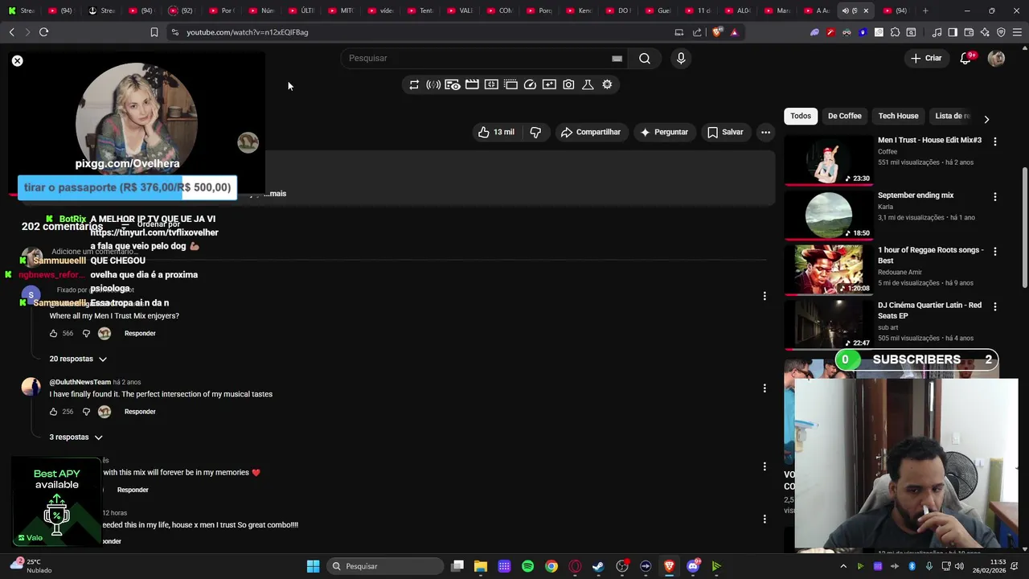The height and width of the screenshot is (579, 1029).
Task: Start voice search with microphone icon
Action: [x=681, y=58]
